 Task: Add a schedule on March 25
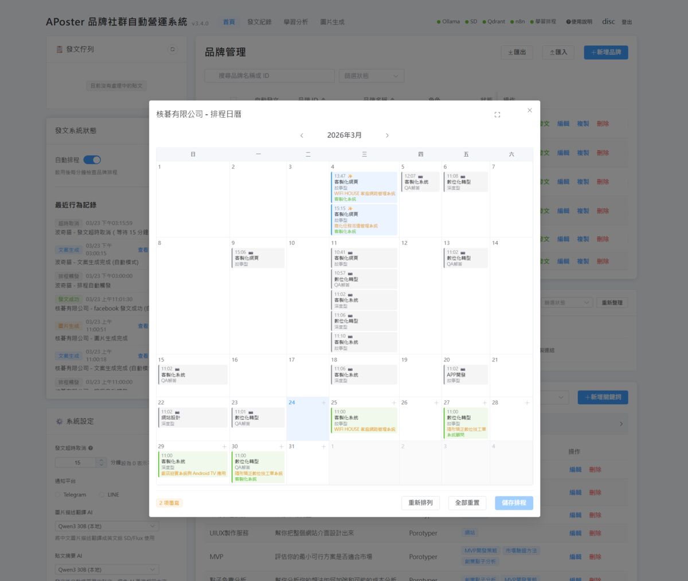(394, 403)
